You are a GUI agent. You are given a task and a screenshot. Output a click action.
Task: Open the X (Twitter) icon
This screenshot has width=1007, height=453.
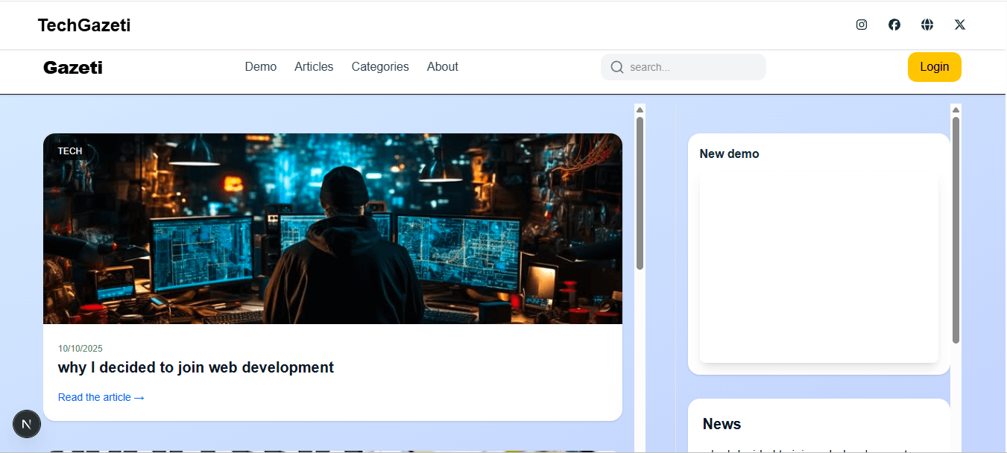(x=959, y=25)
